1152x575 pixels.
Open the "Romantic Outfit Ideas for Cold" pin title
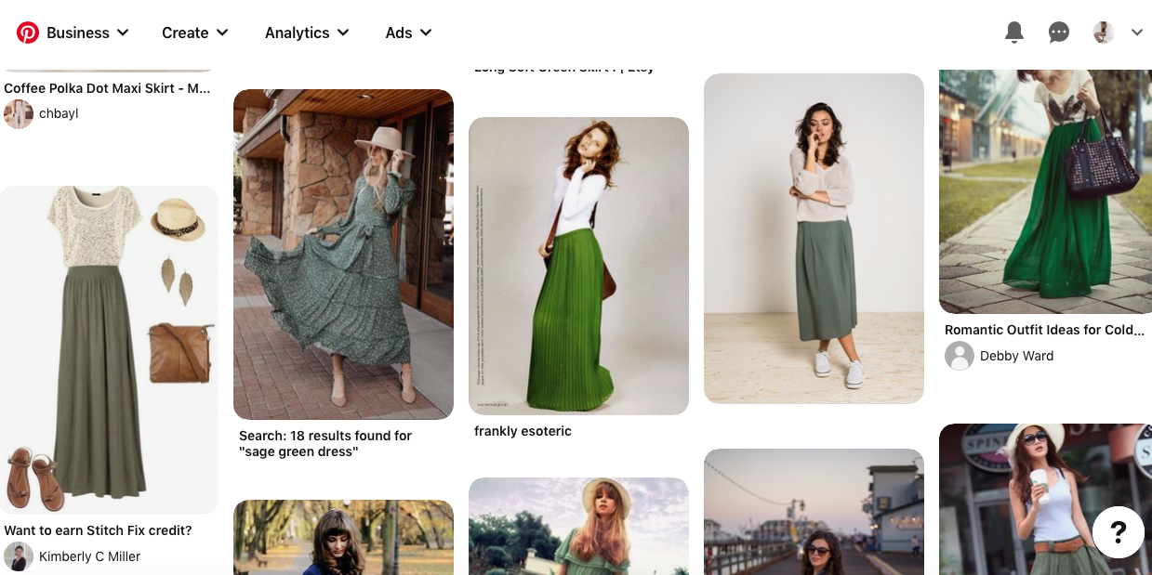pos(1044,330)
